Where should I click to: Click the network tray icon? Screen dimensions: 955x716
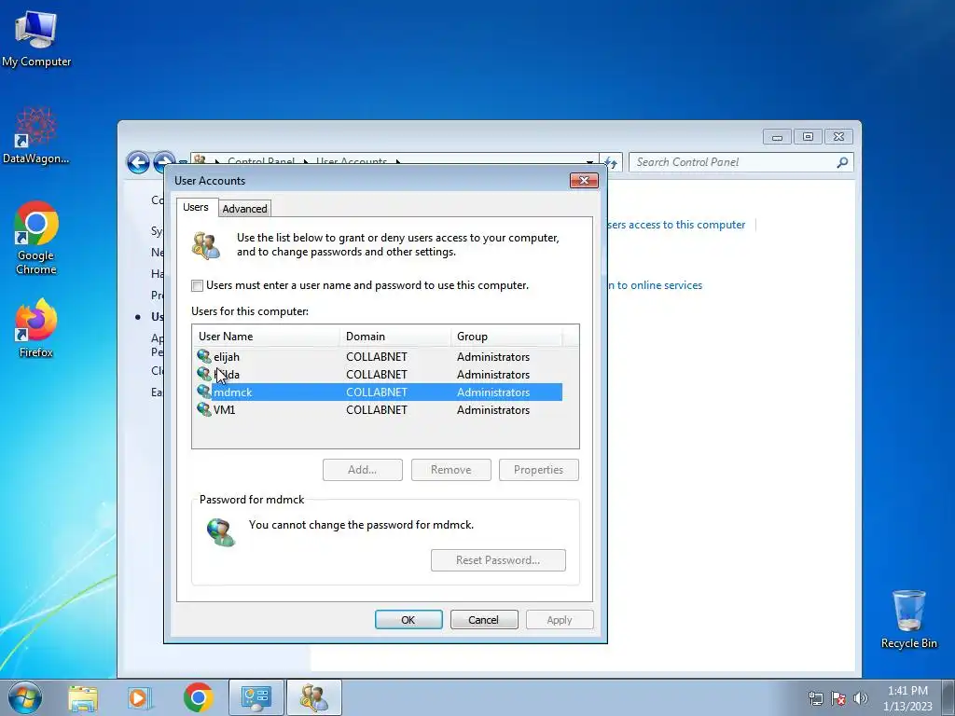click(x=815, y=698)
